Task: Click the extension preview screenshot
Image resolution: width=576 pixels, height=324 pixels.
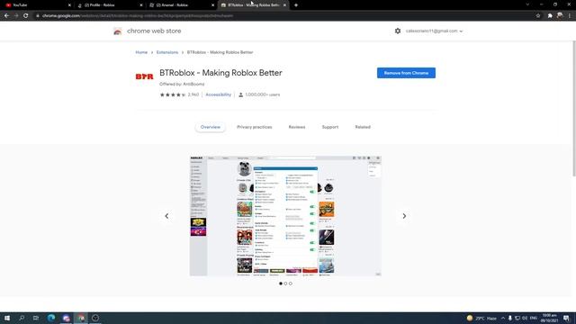Action: (x=285, y=216)
